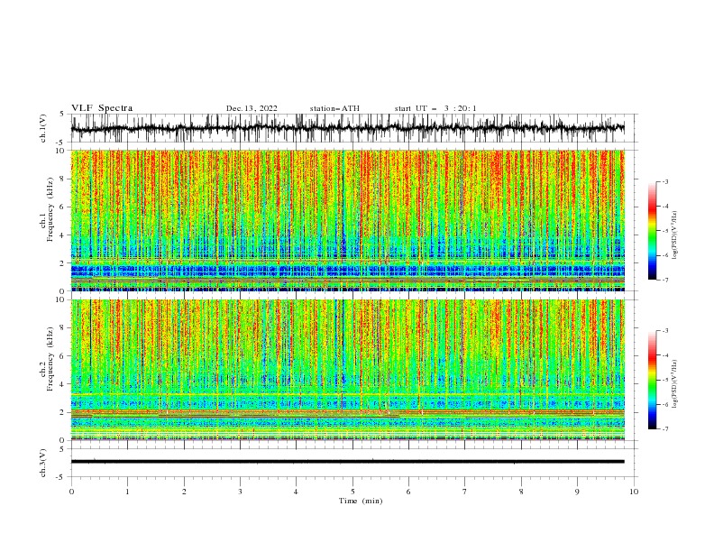
Task: Click time axis tick label "2"
Action: click(x=184, y=492)
